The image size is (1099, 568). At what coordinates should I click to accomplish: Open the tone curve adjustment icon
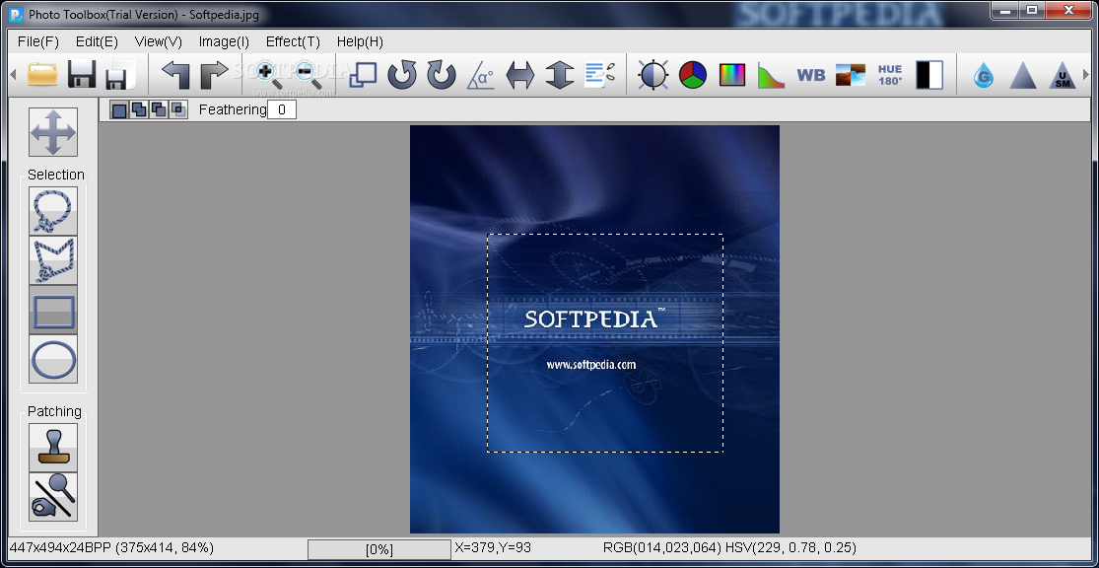pos(771,75)
